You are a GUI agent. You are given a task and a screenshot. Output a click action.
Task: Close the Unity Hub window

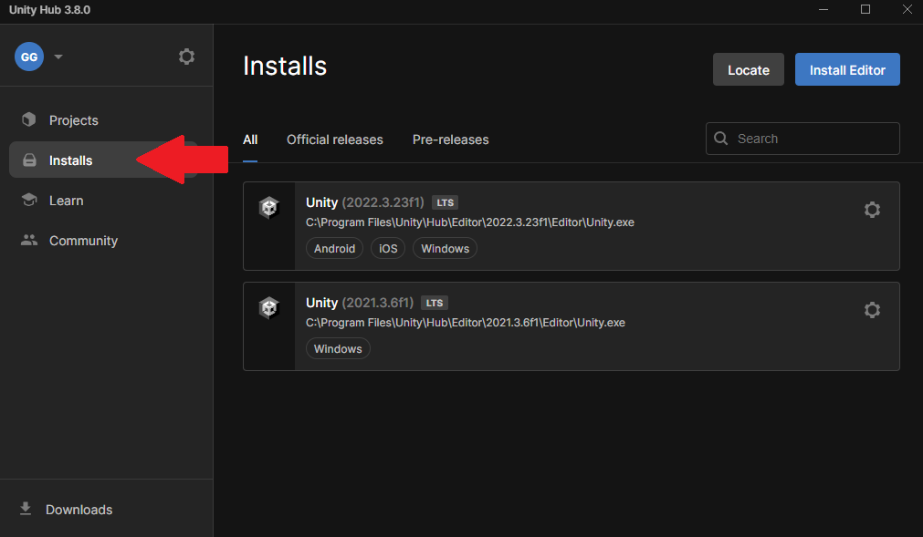click(907, 9)
